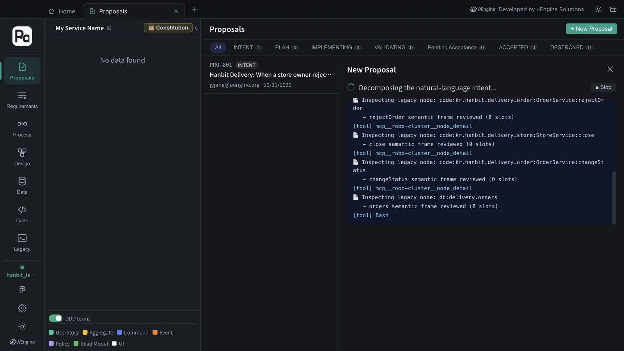Click the Figma-style icon in sidebar
Viewport: 624px width, 351px height.
[22, 289]
